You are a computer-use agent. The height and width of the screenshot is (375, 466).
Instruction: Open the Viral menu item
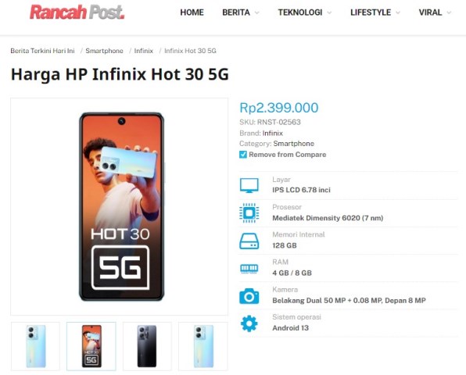pos(430,12)
